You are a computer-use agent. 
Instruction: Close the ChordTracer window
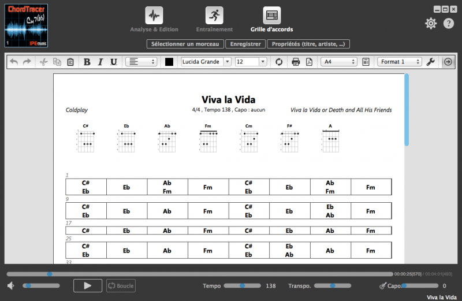453,9
